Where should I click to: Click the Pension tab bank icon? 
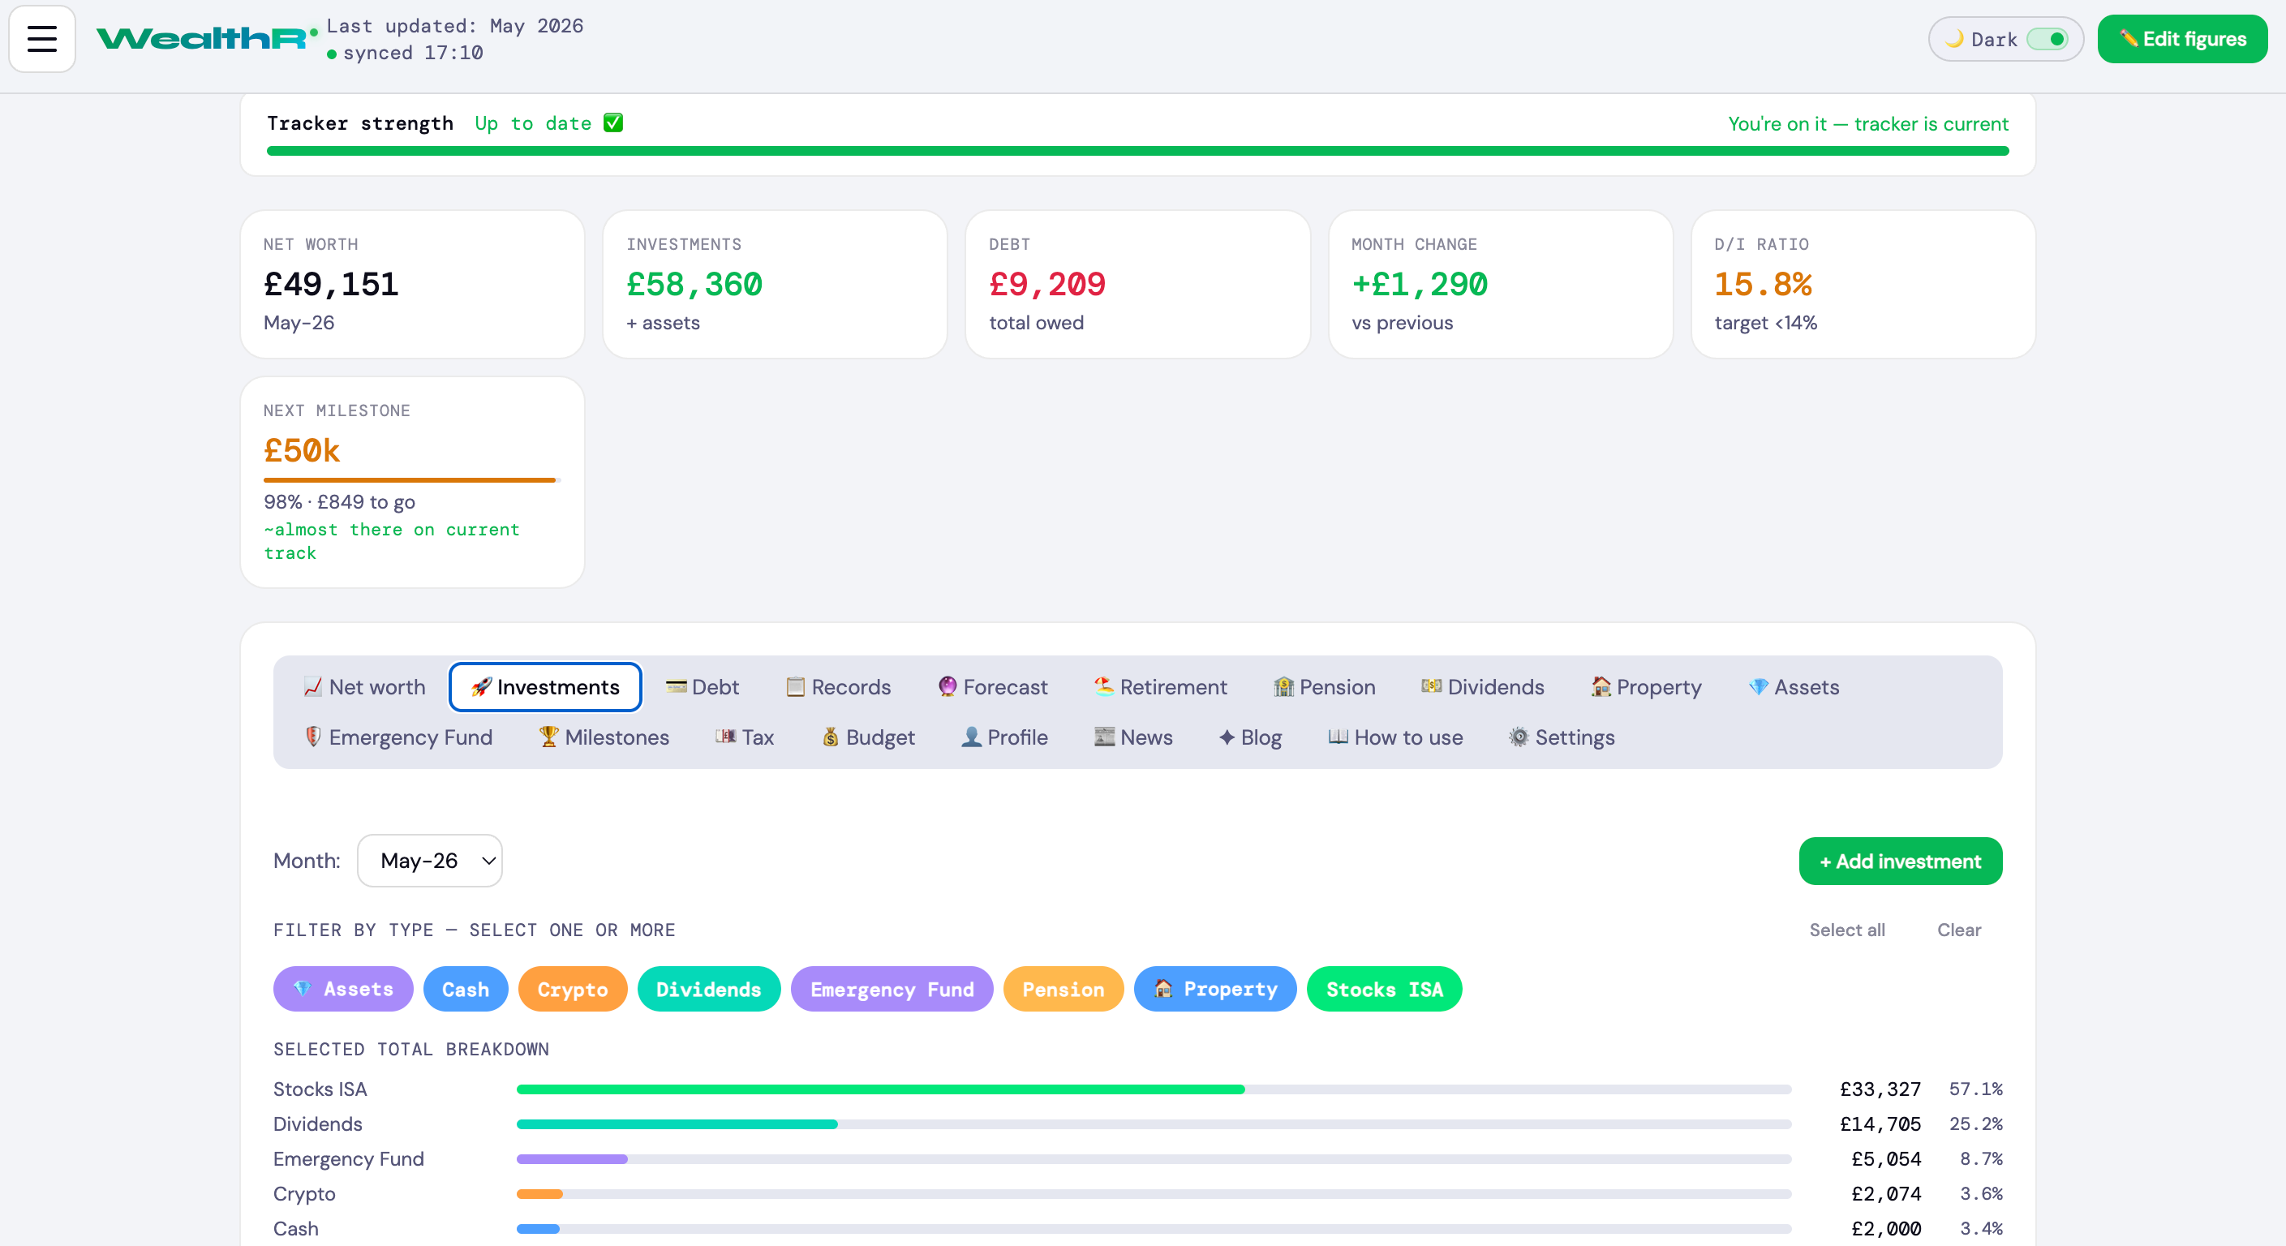click(1283, 687)
